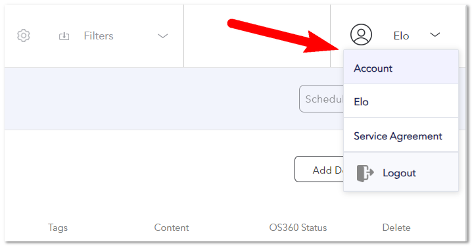Expand the Filters dropdown chevron
Viewport: 472px width, 246px height.
coord(163,36)
